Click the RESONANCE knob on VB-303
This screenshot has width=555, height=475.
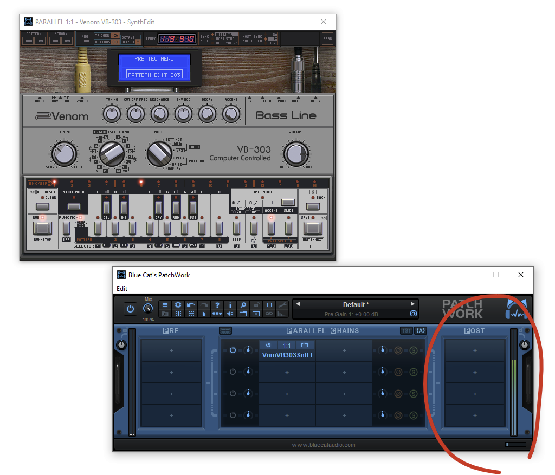(160, 114)
